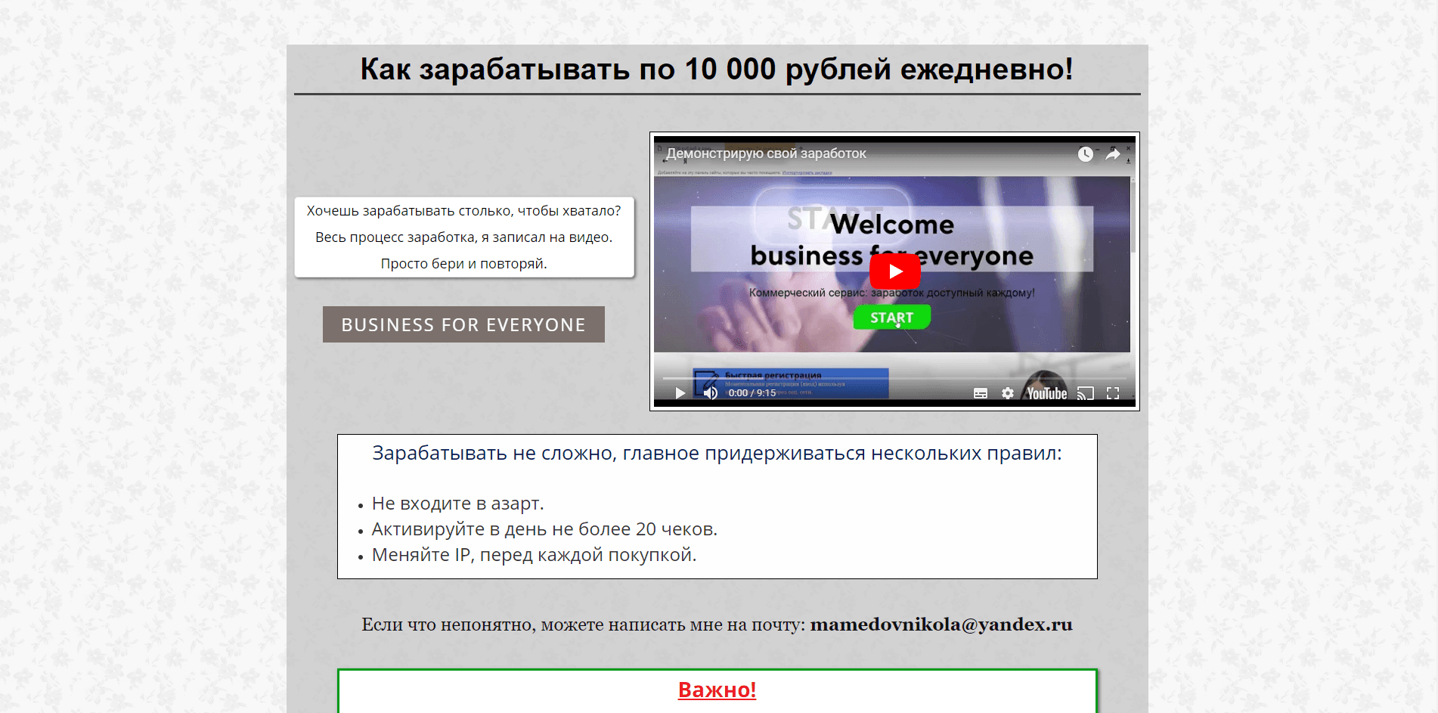Viewport: 1438px width, 713px height.
Task: Click the red Важно! heading link
Action: pyautogui.click(x=717, y=690)
